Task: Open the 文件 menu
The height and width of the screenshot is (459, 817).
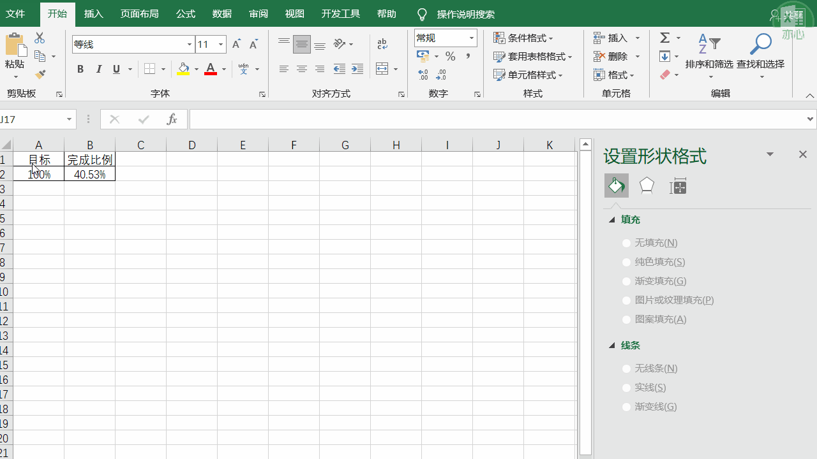Action: pos(15,13)
